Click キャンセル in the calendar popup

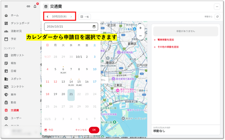point(81,130)
